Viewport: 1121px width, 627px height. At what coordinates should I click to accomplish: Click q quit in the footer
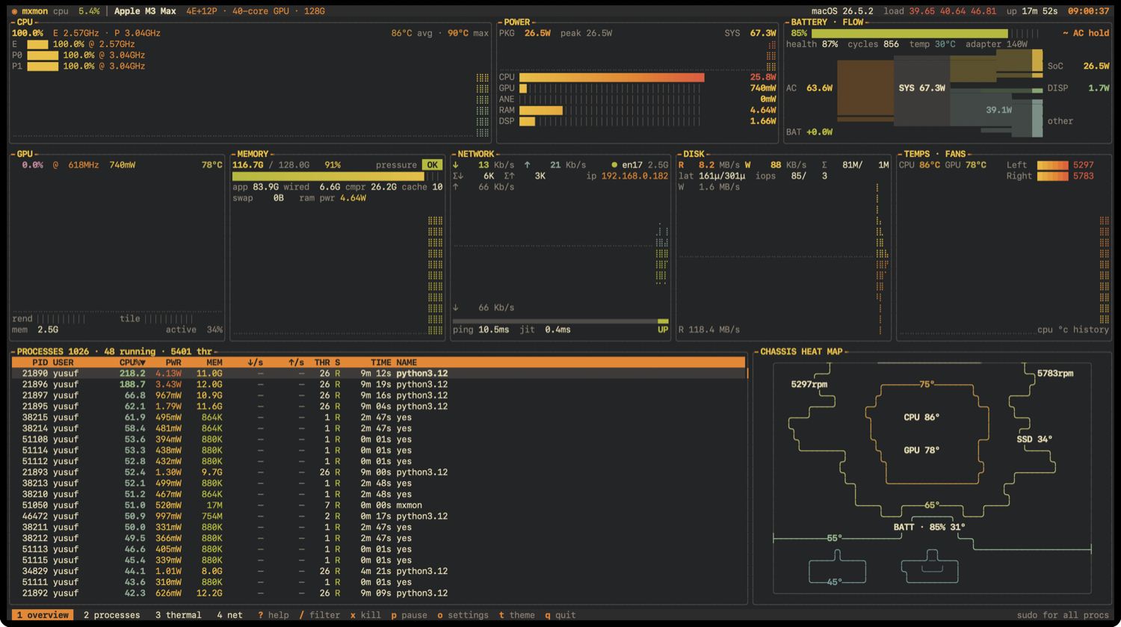click(x=560, y=615)
